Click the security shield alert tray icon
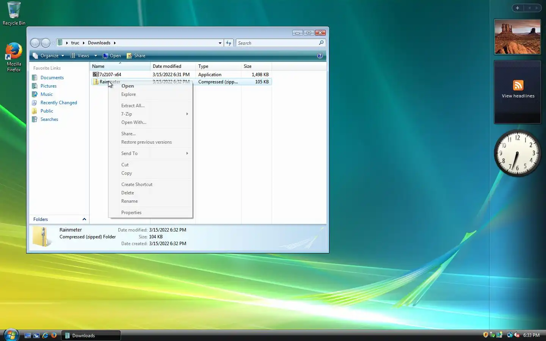Screen dimensions: 546x341 (x=486, y=335)
